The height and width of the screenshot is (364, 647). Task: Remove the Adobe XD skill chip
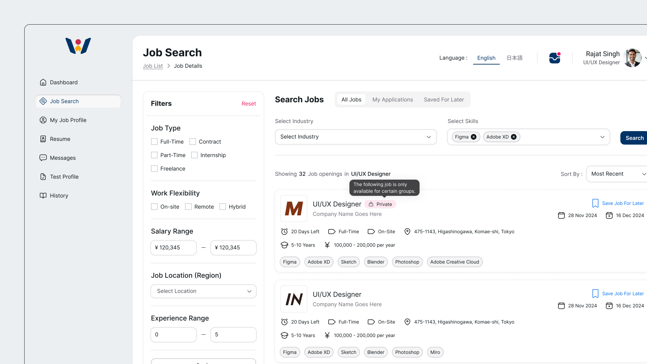[x=514, y=137]
